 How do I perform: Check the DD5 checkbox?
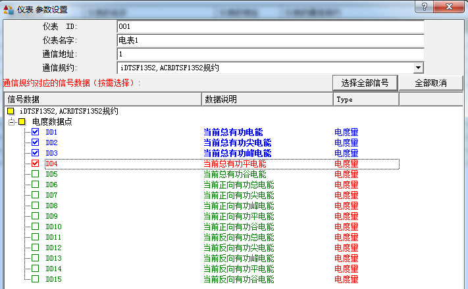click(x=36, y=173)
